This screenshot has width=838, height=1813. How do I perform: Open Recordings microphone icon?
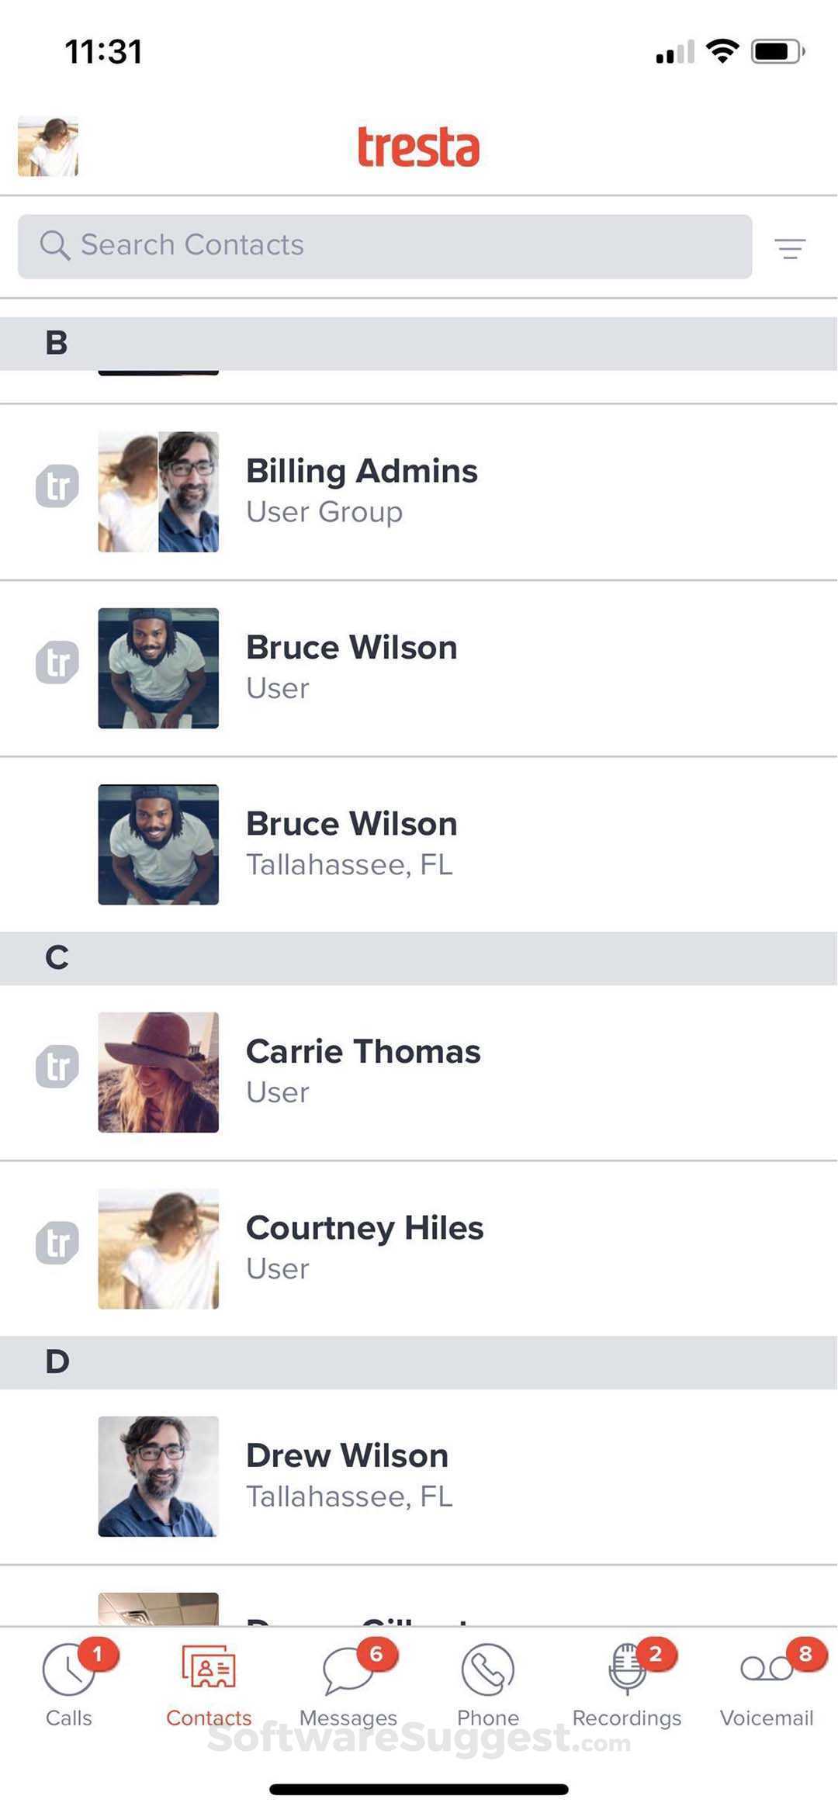click(x=626, y=1670)
